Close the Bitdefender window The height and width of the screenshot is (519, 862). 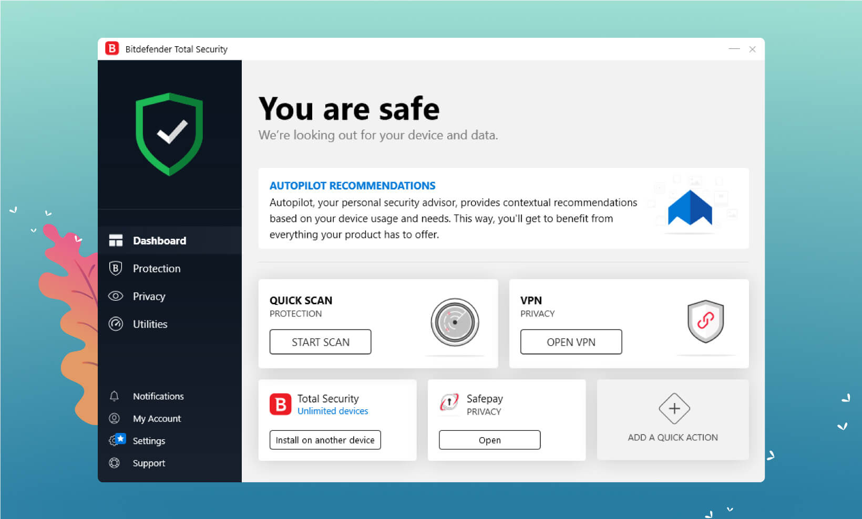[x=752, y=49]
